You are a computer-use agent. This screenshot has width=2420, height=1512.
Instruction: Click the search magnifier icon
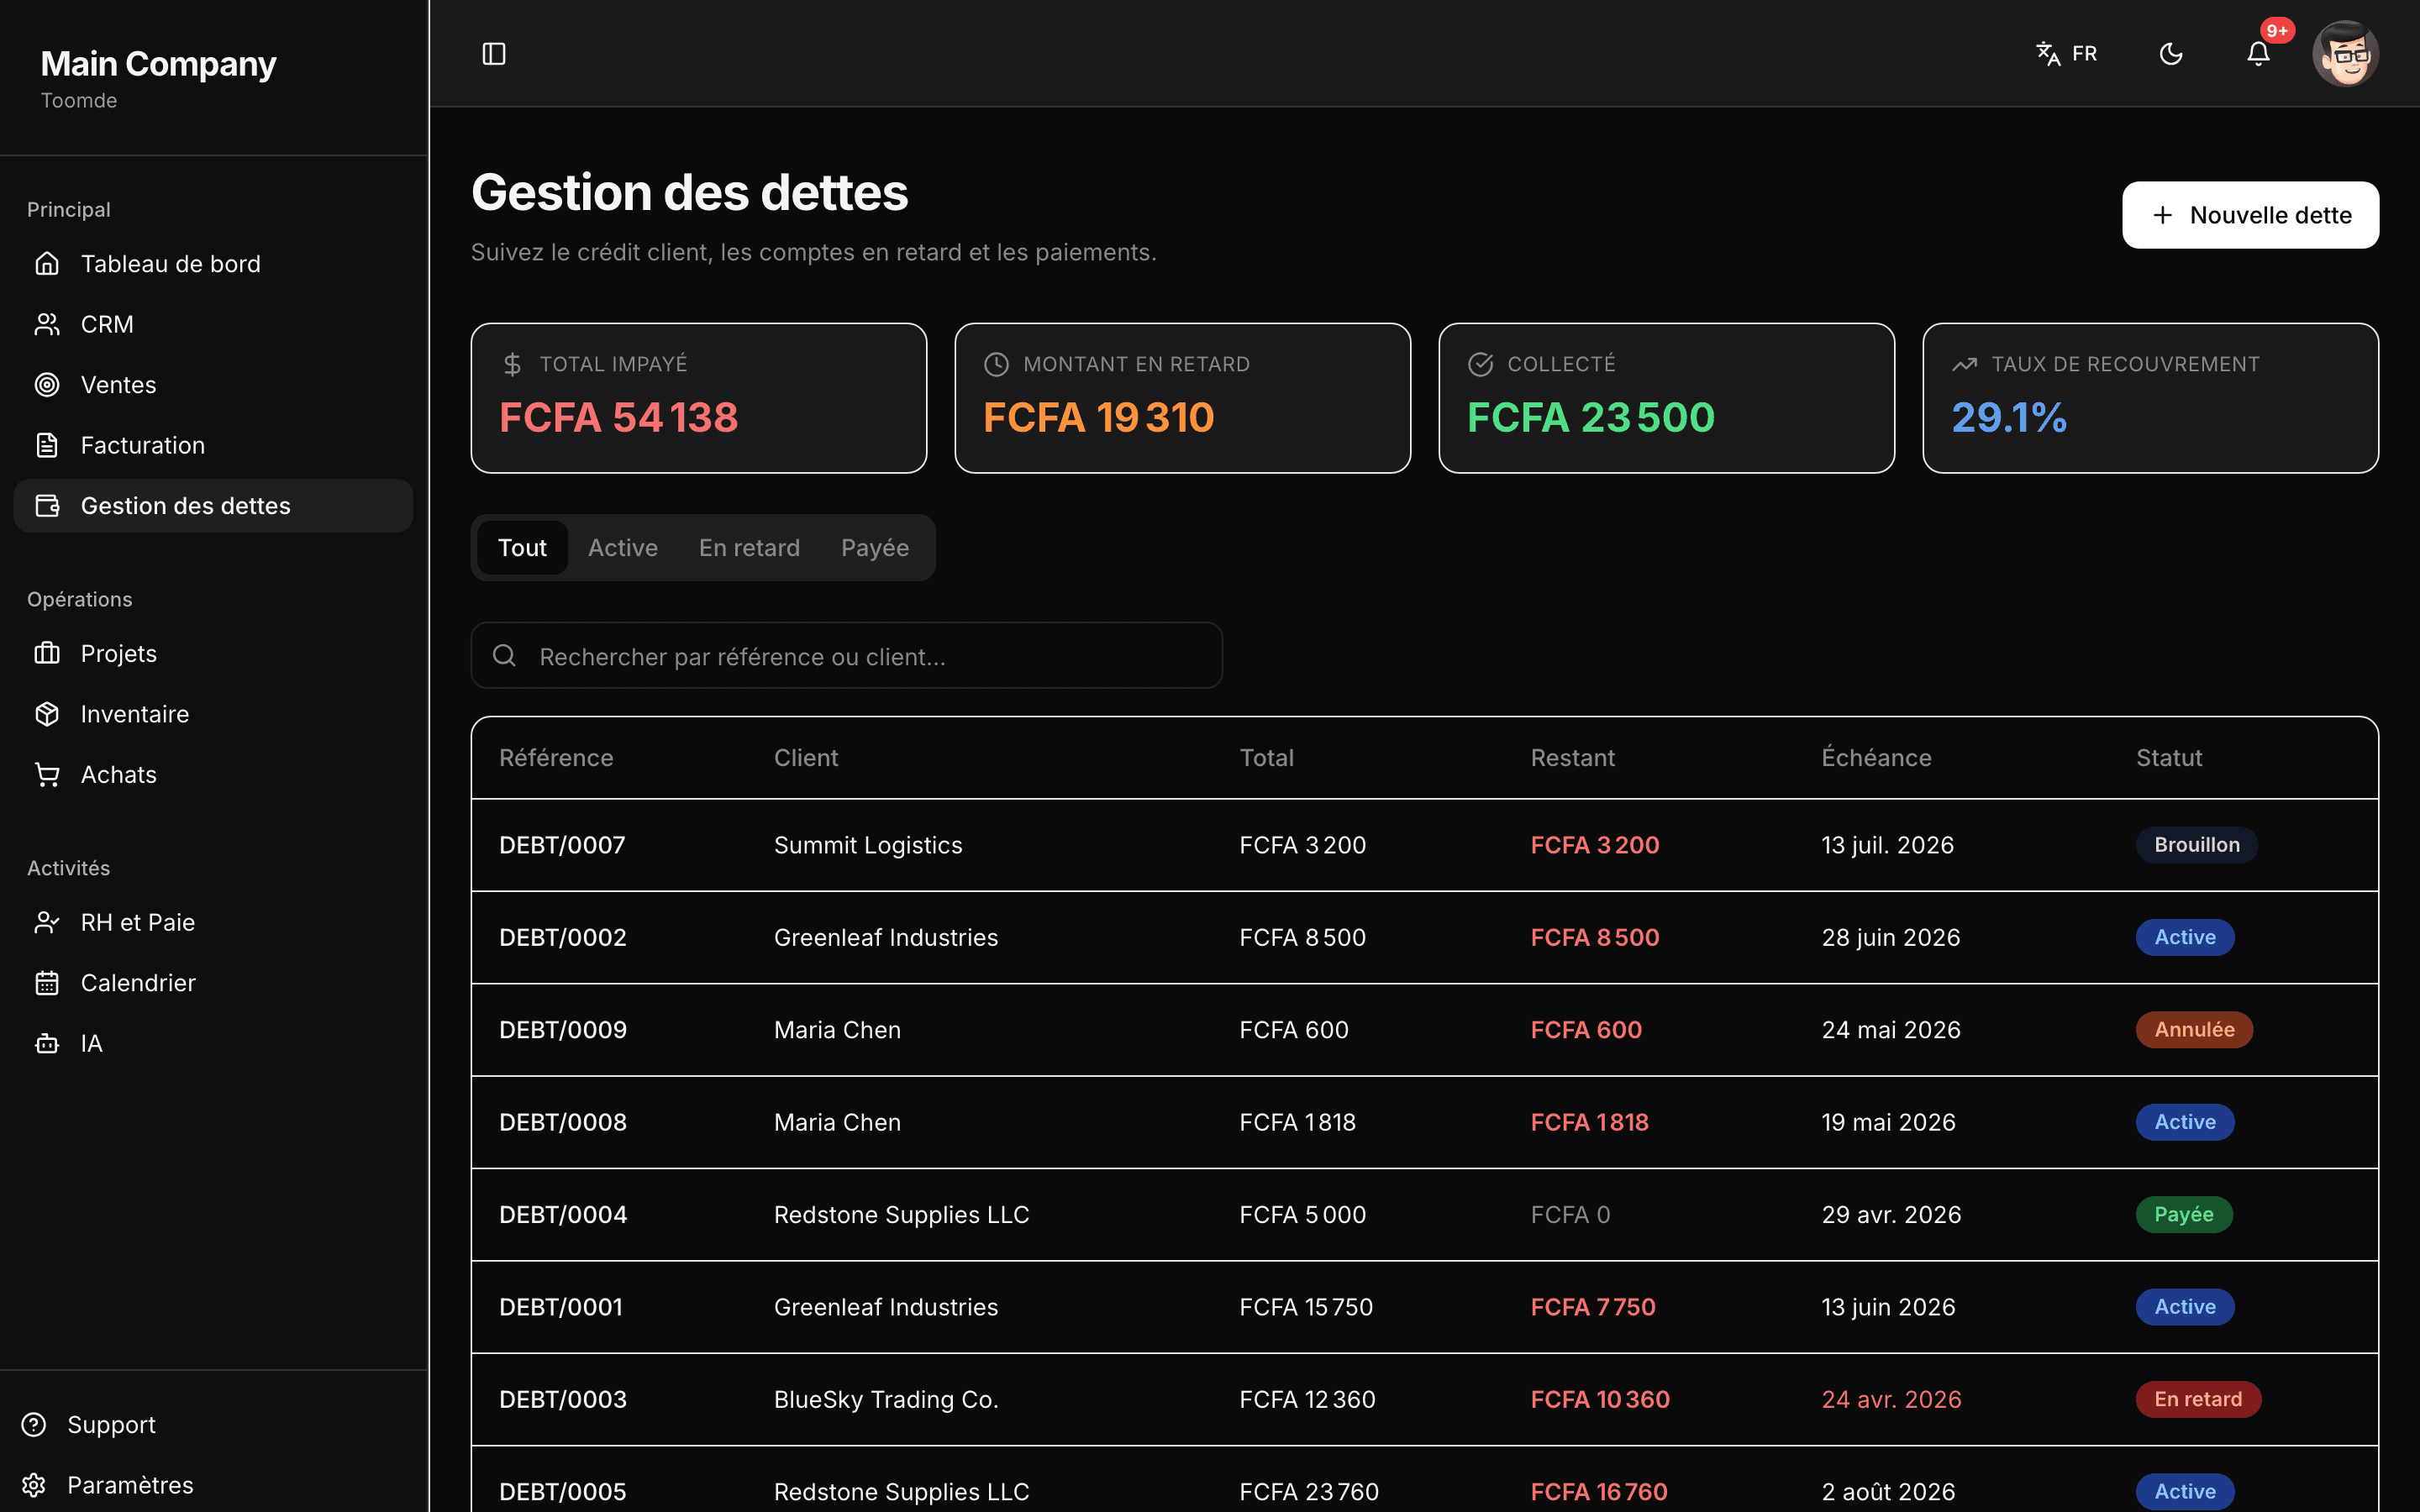(x=504, y=656)
